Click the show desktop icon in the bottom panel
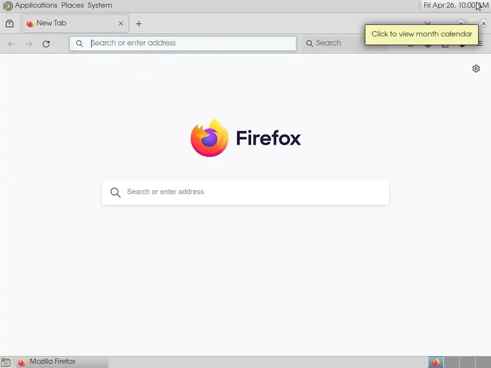This screenshot has width=491, height=368. [x=6, y=362]
